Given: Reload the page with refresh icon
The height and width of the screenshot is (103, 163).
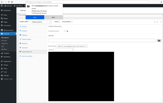Looking at the screenshot, I should click(x=9, y=2).
